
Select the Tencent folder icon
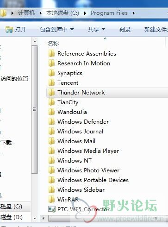[51, 83]
